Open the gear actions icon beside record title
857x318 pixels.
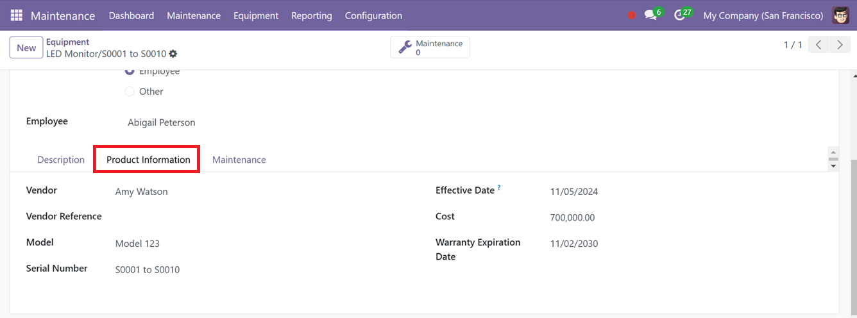click(x=173, y=54)
